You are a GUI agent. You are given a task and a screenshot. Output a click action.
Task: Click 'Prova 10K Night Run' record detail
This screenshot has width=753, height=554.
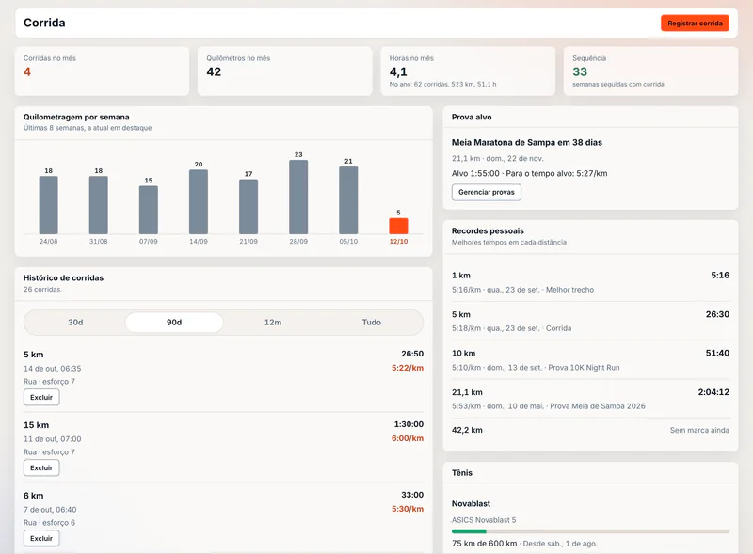tap(584, 367)
